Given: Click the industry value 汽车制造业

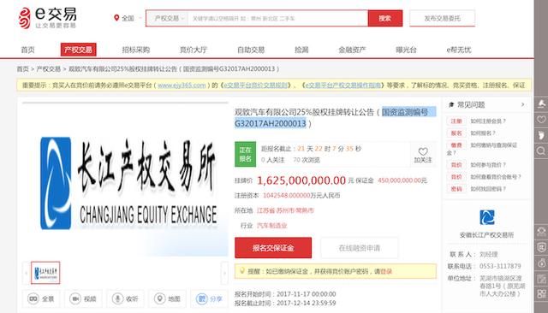Looking at the screenshot, I should point(272,226).
